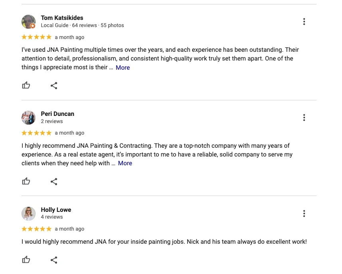Click Holly Lowe's profile photo

(29, 213)
